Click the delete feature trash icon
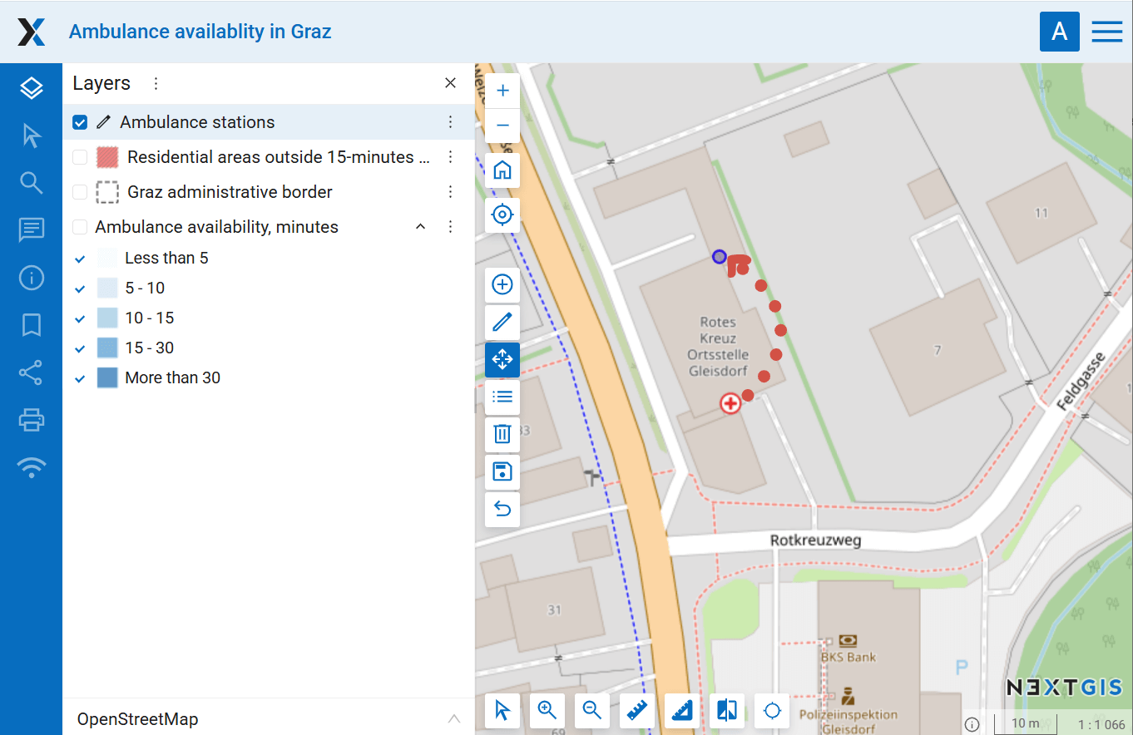Screen dimensions: 1133x735 [x=502, y=434]
